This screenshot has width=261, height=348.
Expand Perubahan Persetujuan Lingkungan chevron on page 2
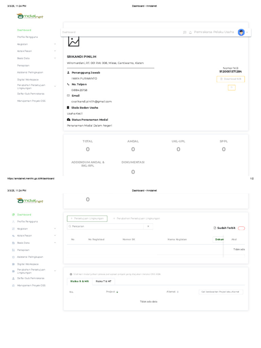coord(55,271)
